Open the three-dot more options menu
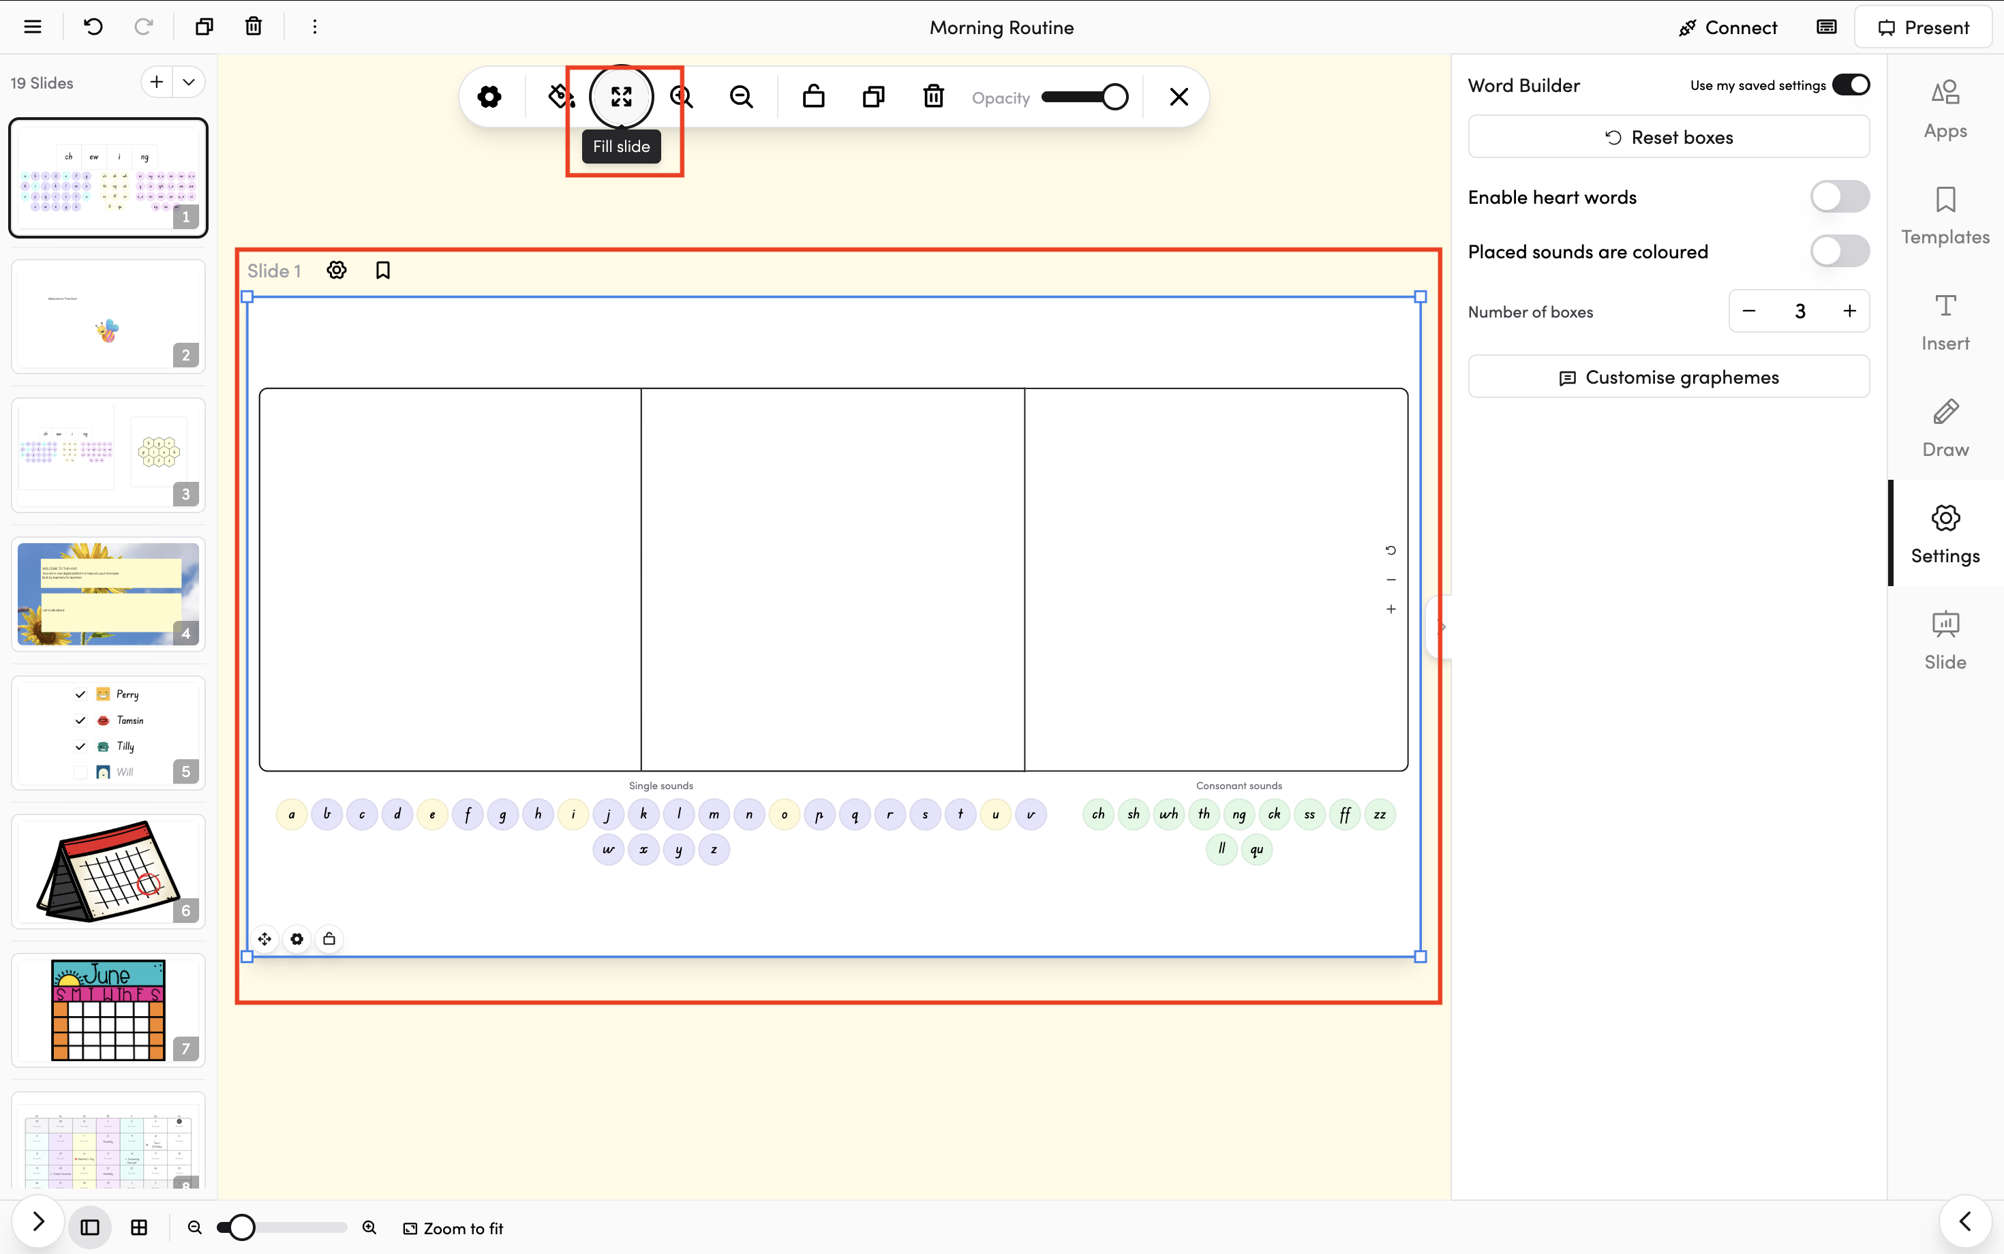This screenshot has width=2004, height=1254. coord(314,27)
